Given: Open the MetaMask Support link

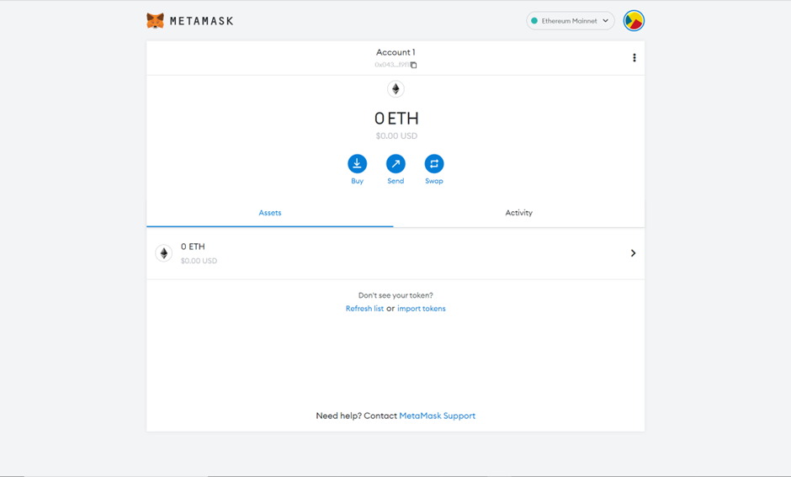Looking at the screenshot, I should click(x=438, y=416).
